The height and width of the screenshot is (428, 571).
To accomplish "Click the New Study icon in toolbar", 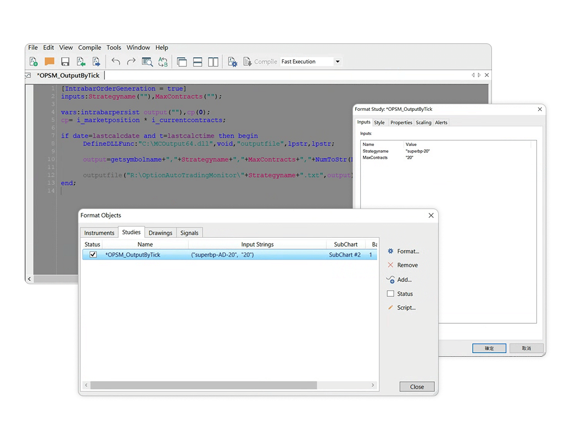I will [x=33, y=61].
